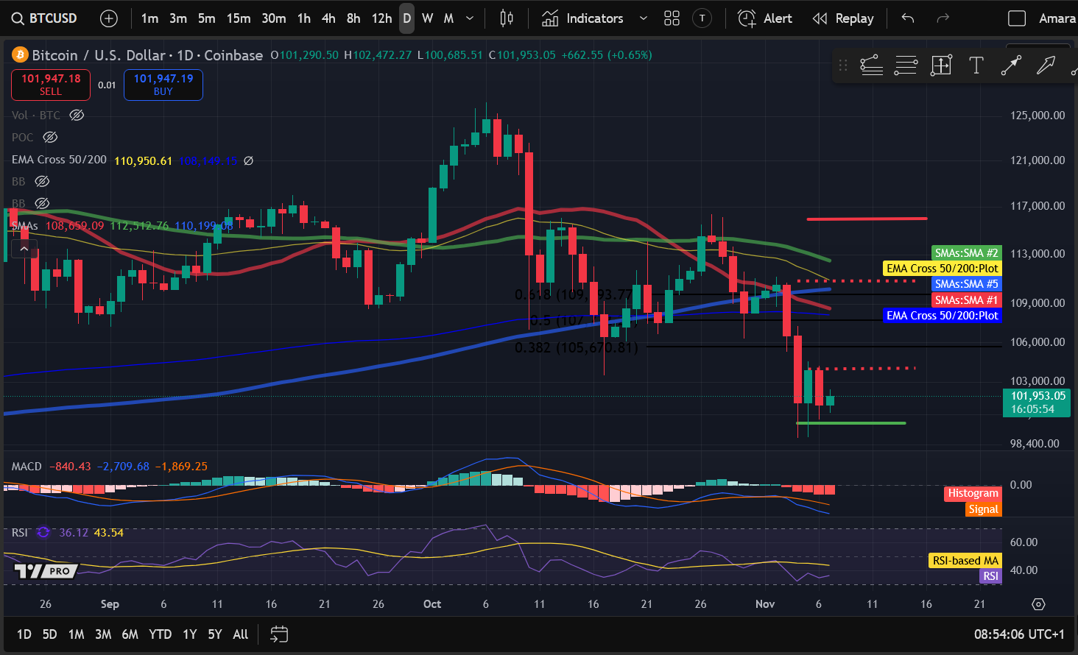This screenshot has width=1078, height=655.
Task: Open indicator templates via the T icon
Action: pyautogui.click(x=702, y=18)
